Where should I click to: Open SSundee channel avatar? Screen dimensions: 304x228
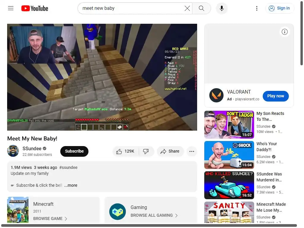pyautogui.click(x=13, y=151)
